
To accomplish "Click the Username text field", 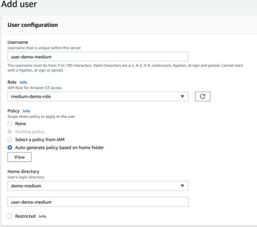I will pos(98,56).
